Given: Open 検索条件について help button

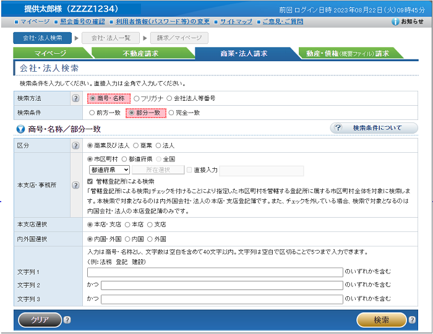Looking at the screenshot, I should 374,128.
